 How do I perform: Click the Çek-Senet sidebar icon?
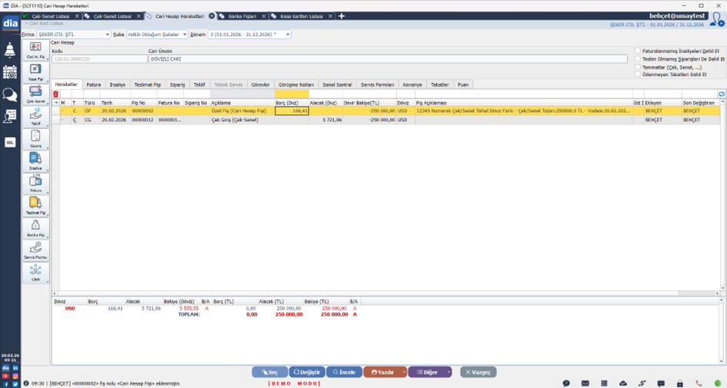pos(35,94)
